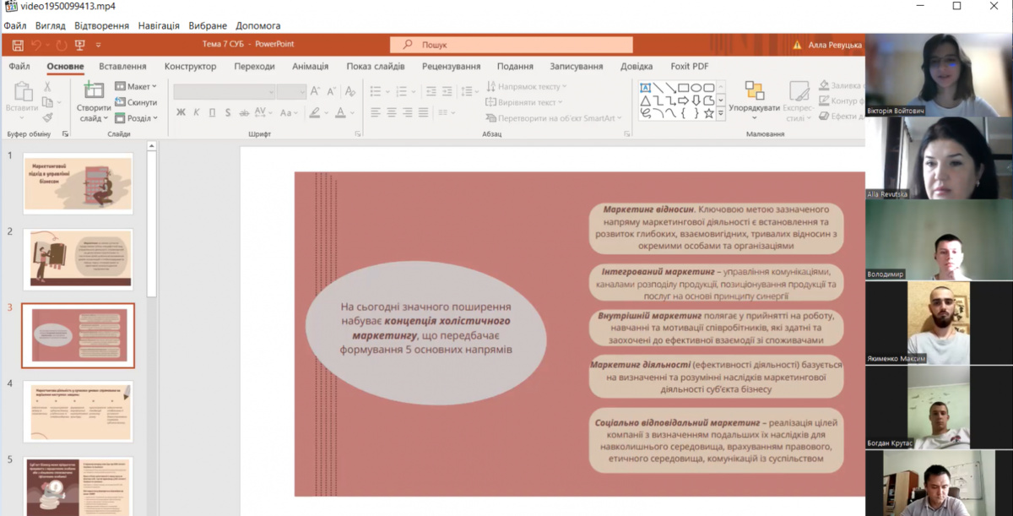Open the Рецензування ribbon tab
The height and width of the screenshot is (516, 1013).
coord(451,67)
